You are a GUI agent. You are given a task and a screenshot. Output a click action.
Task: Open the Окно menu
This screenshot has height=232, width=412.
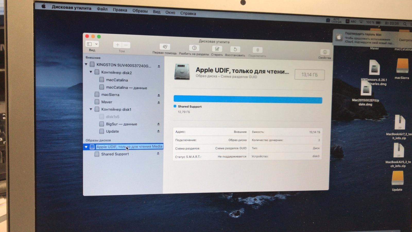[x=170, y=12]
